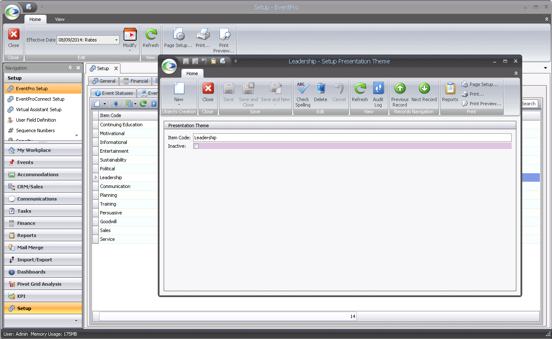Click Page Setup in the Presentation Theme Print group
The width and height of the screenshot is (552, 339).
tap(480, 84)
